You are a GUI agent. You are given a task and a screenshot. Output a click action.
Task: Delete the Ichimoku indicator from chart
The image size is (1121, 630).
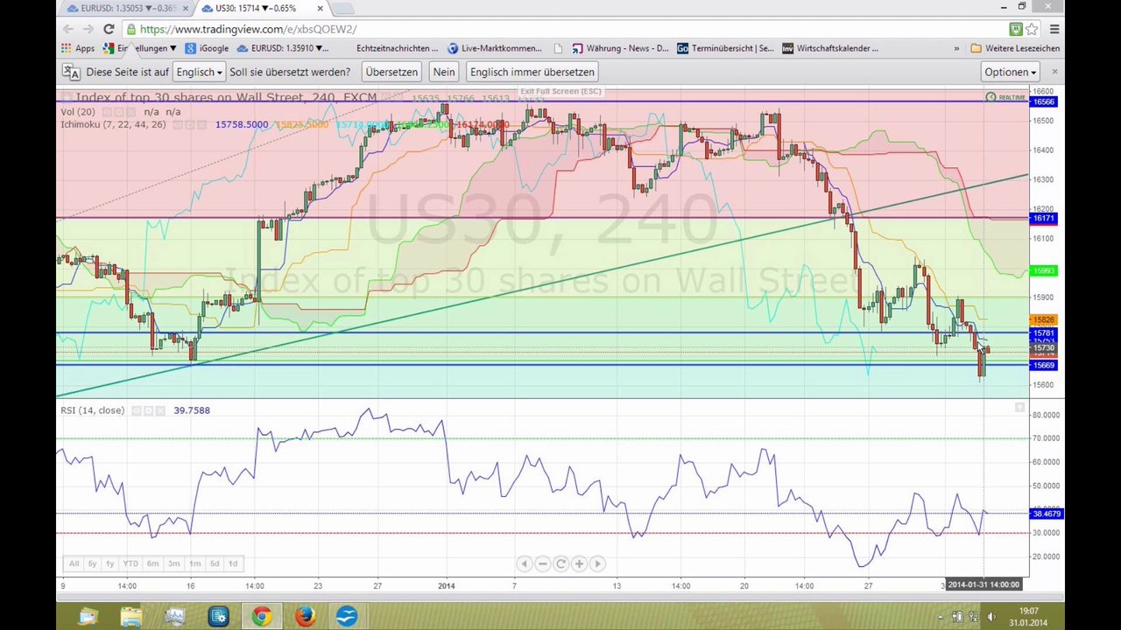[202, 125]
